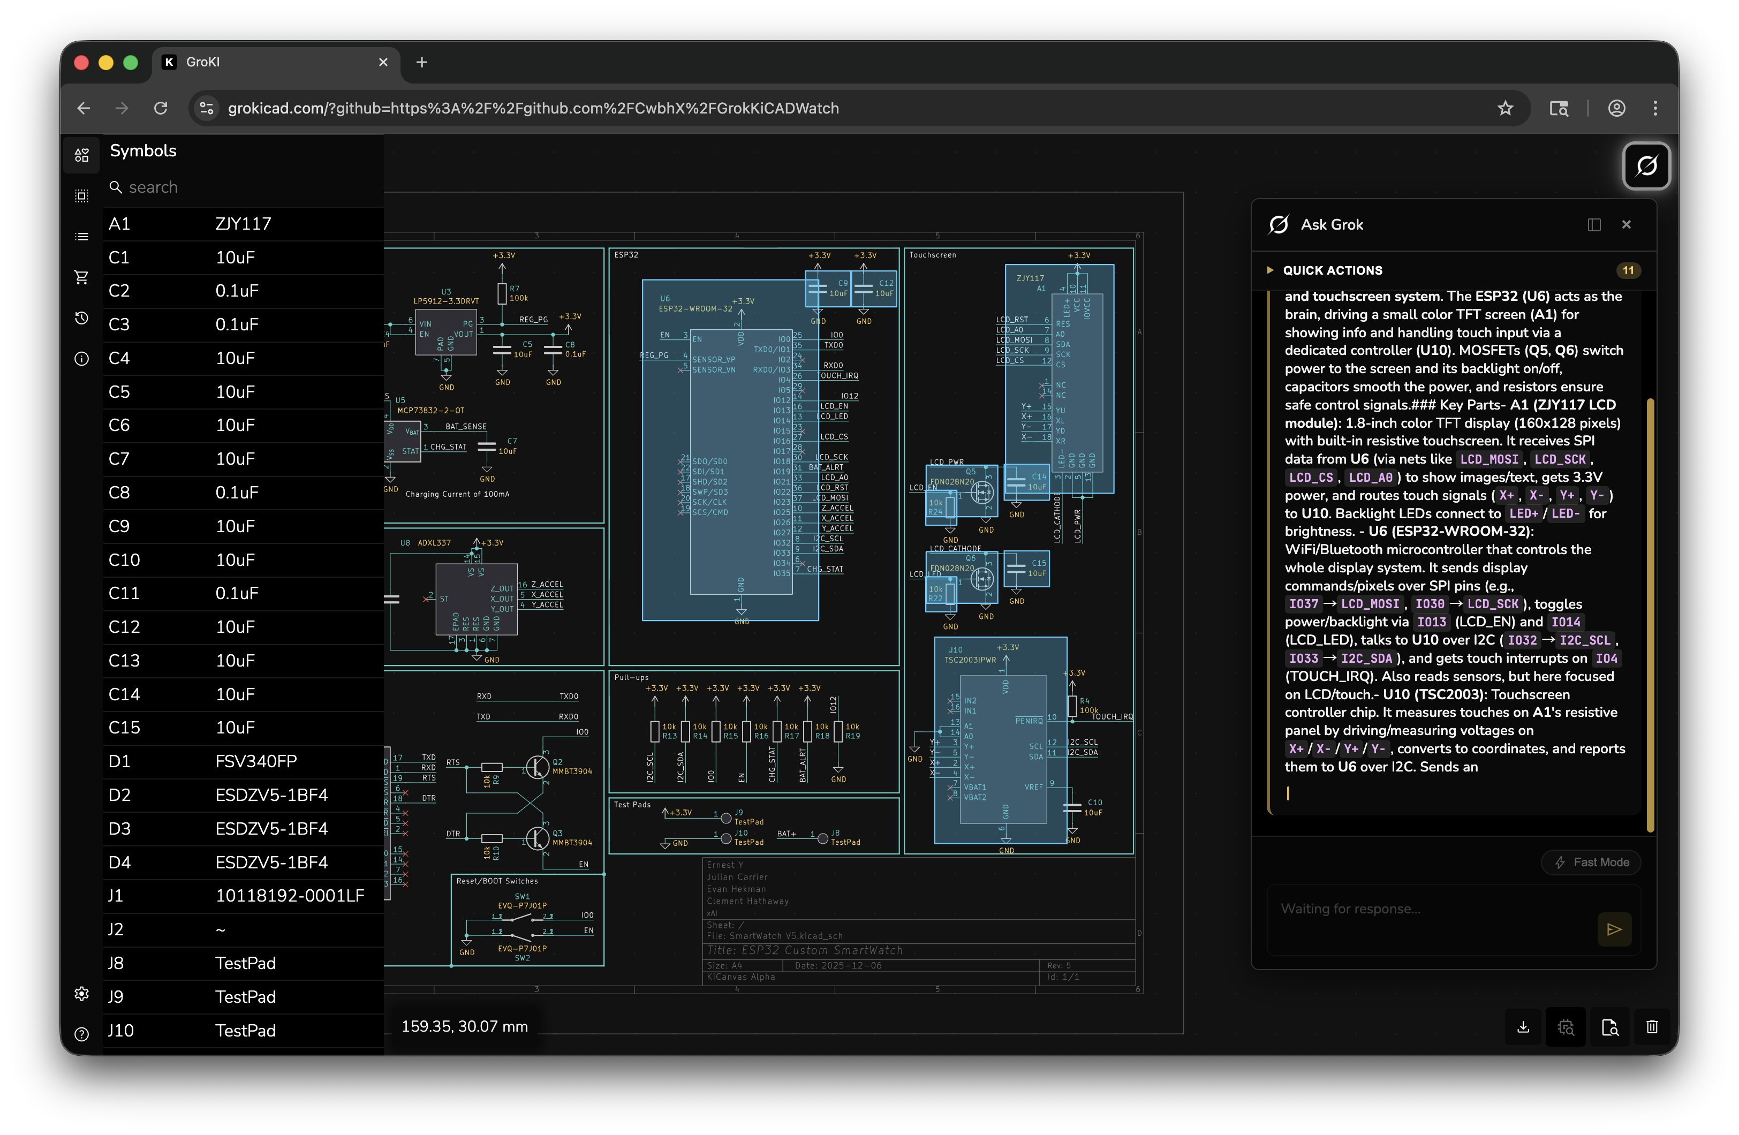Open the shopping cart BOM panel
Viewport: 1739px width, 1135px height.
click(x=82, y=277)
